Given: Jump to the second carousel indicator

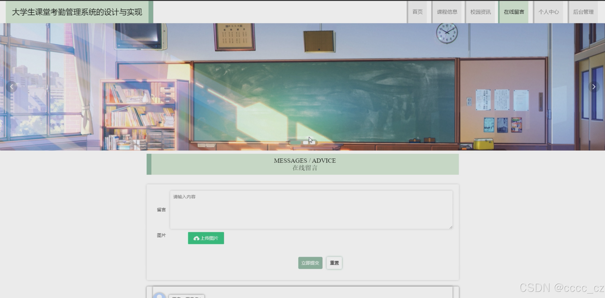Looking at the screenshot, I should click(x=306, y=143).
